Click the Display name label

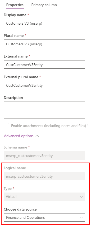pos(15,15)
